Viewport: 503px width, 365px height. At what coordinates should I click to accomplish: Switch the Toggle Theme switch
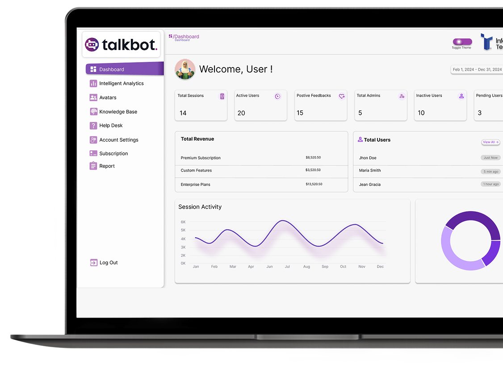coord(462,42)
